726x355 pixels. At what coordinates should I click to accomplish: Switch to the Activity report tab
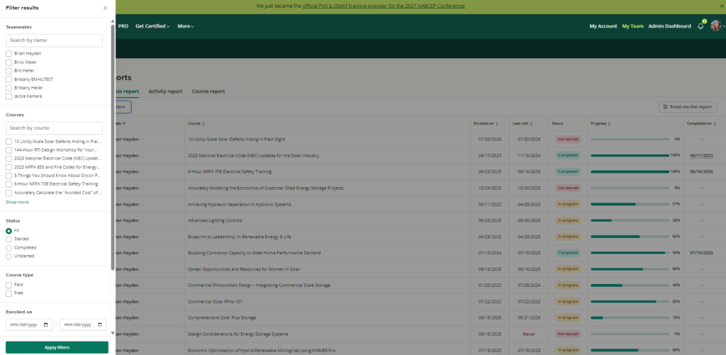pyautogui.click(x=165, y=91)
